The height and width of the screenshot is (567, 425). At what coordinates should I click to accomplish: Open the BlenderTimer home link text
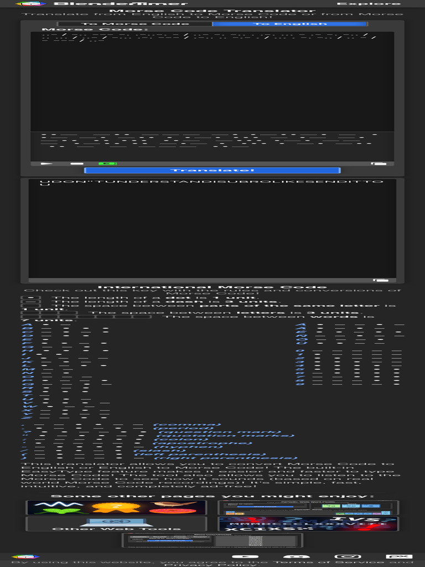tap(121, 4)
